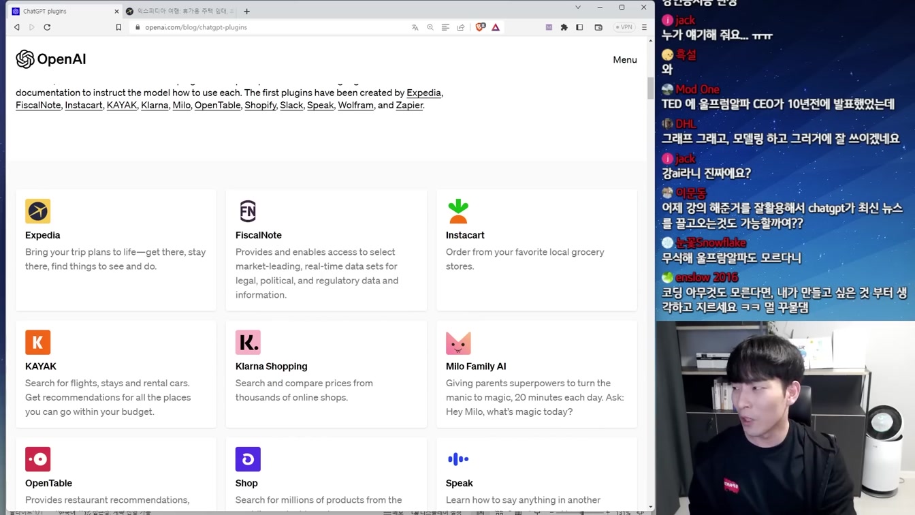
Task: Click the VPN button in the toolbar
Action: coord(624,27)
